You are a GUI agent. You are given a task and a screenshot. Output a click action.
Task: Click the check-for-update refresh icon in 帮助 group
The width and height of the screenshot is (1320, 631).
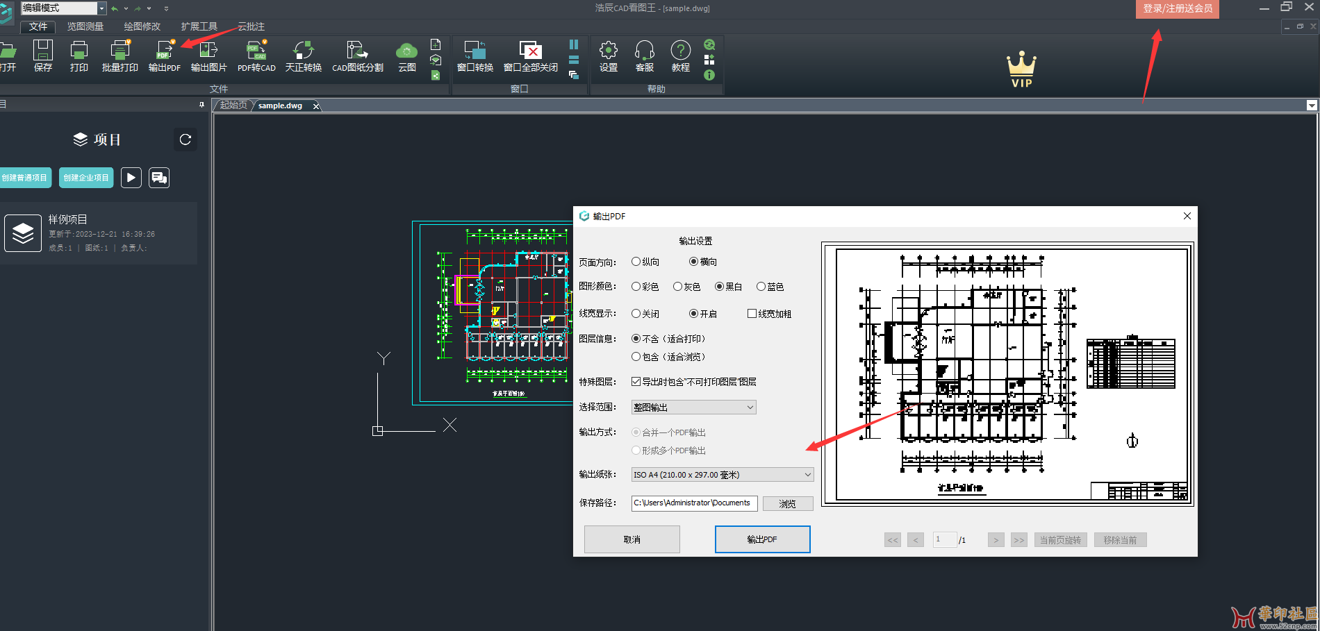point(709,44)
